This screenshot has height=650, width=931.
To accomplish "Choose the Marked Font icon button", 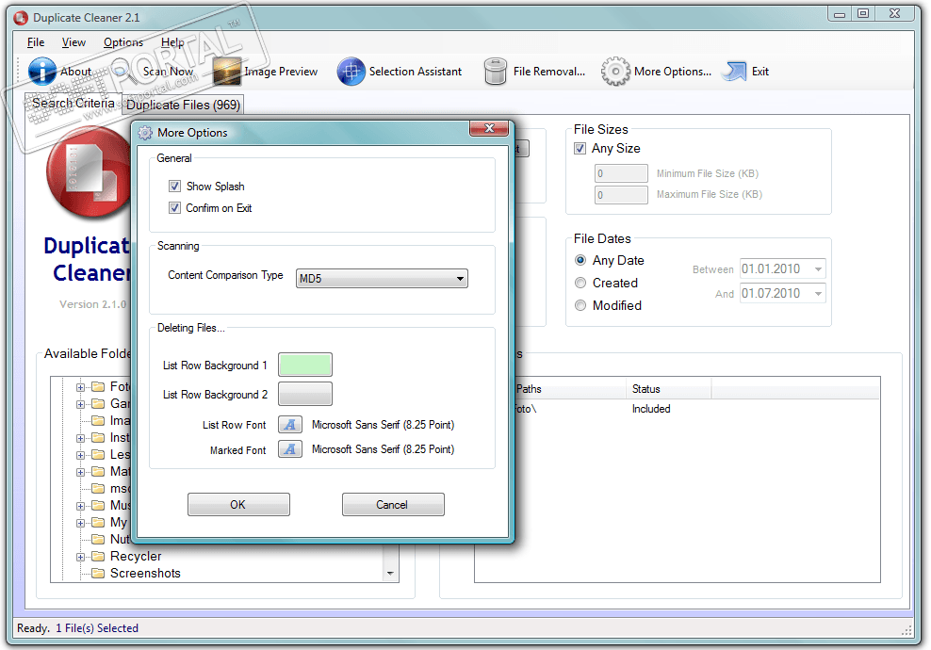I will coord(289,449).
